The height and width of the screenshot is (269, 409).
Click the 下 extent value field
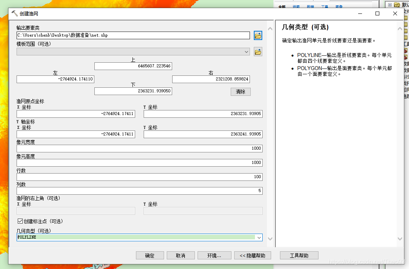(133, 91)
